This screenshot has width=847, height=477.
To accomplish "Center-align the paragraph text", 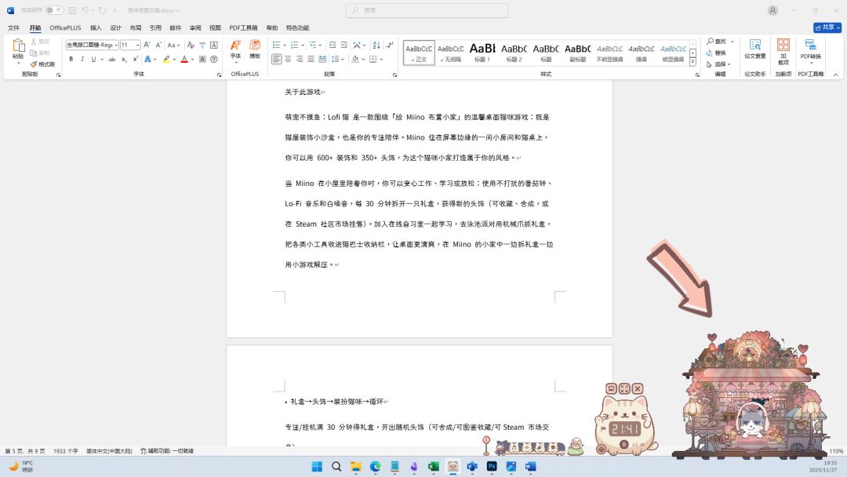I will [x=288, y=59].
